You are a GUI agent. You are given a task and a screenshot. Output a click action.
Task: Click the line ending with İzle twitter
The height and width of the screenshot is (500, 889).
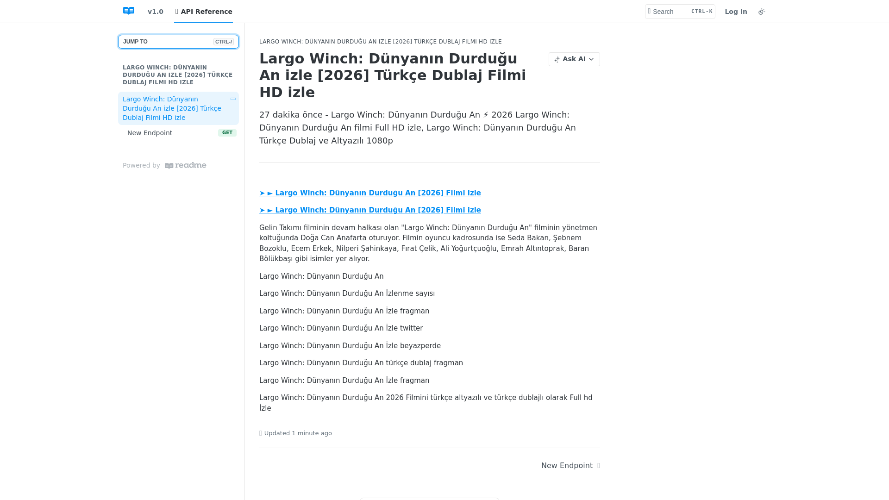coord(341,328)
